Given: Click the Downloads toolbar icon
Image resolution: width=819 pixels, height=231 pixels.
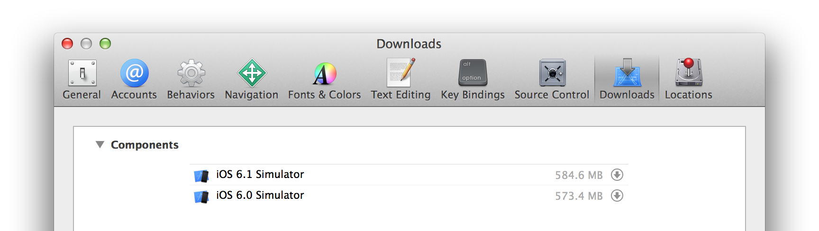Looking at the screenshot, I should tap(627, 72).
